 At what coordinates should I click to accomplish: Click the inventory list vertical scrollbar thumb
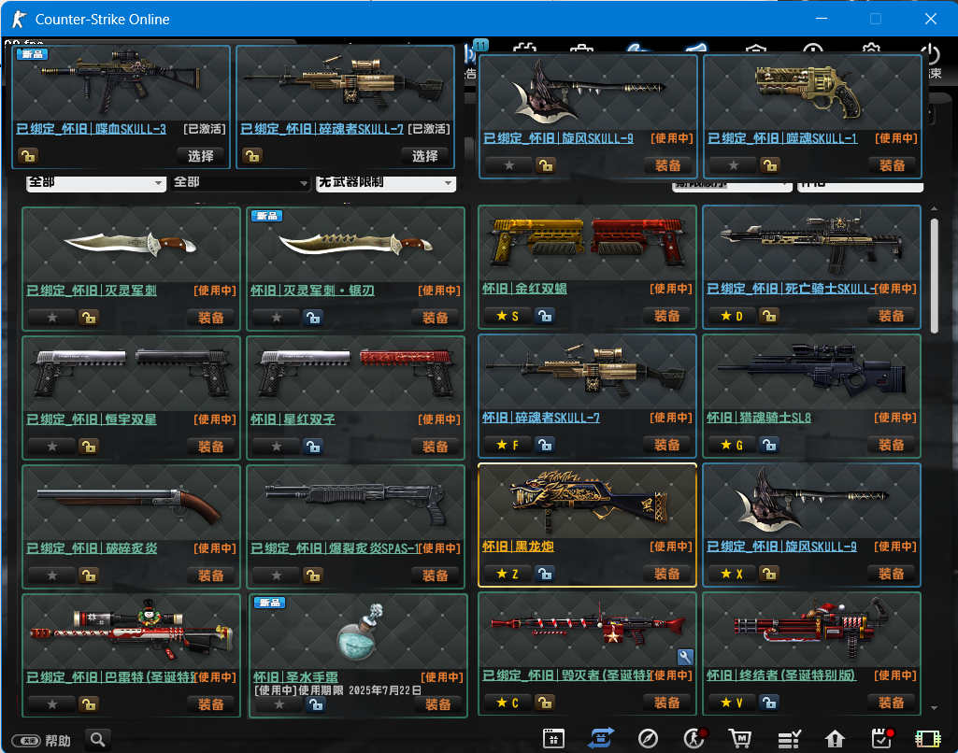click(935, 276)
